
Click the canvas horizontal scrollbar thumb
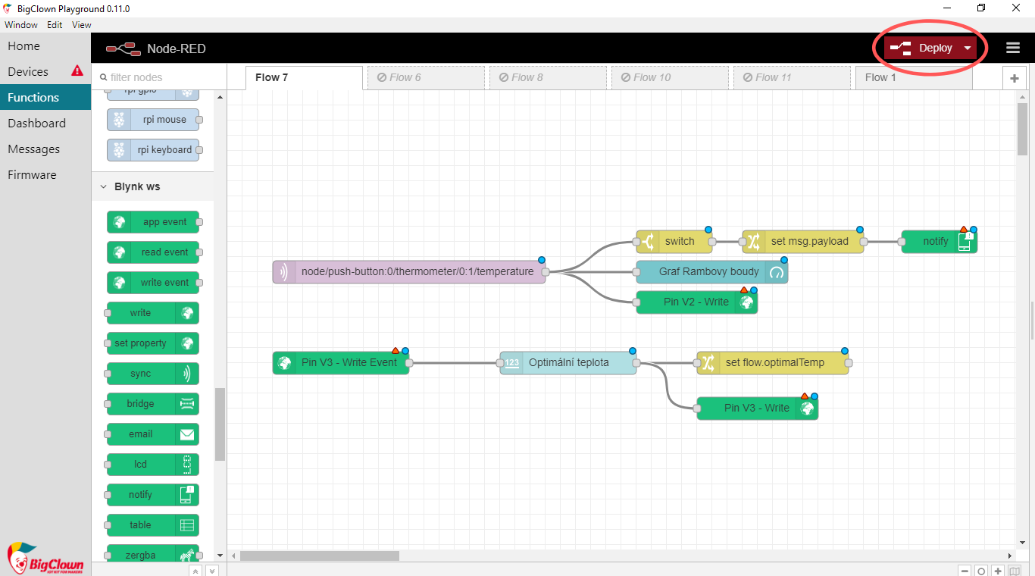(320, 556)
